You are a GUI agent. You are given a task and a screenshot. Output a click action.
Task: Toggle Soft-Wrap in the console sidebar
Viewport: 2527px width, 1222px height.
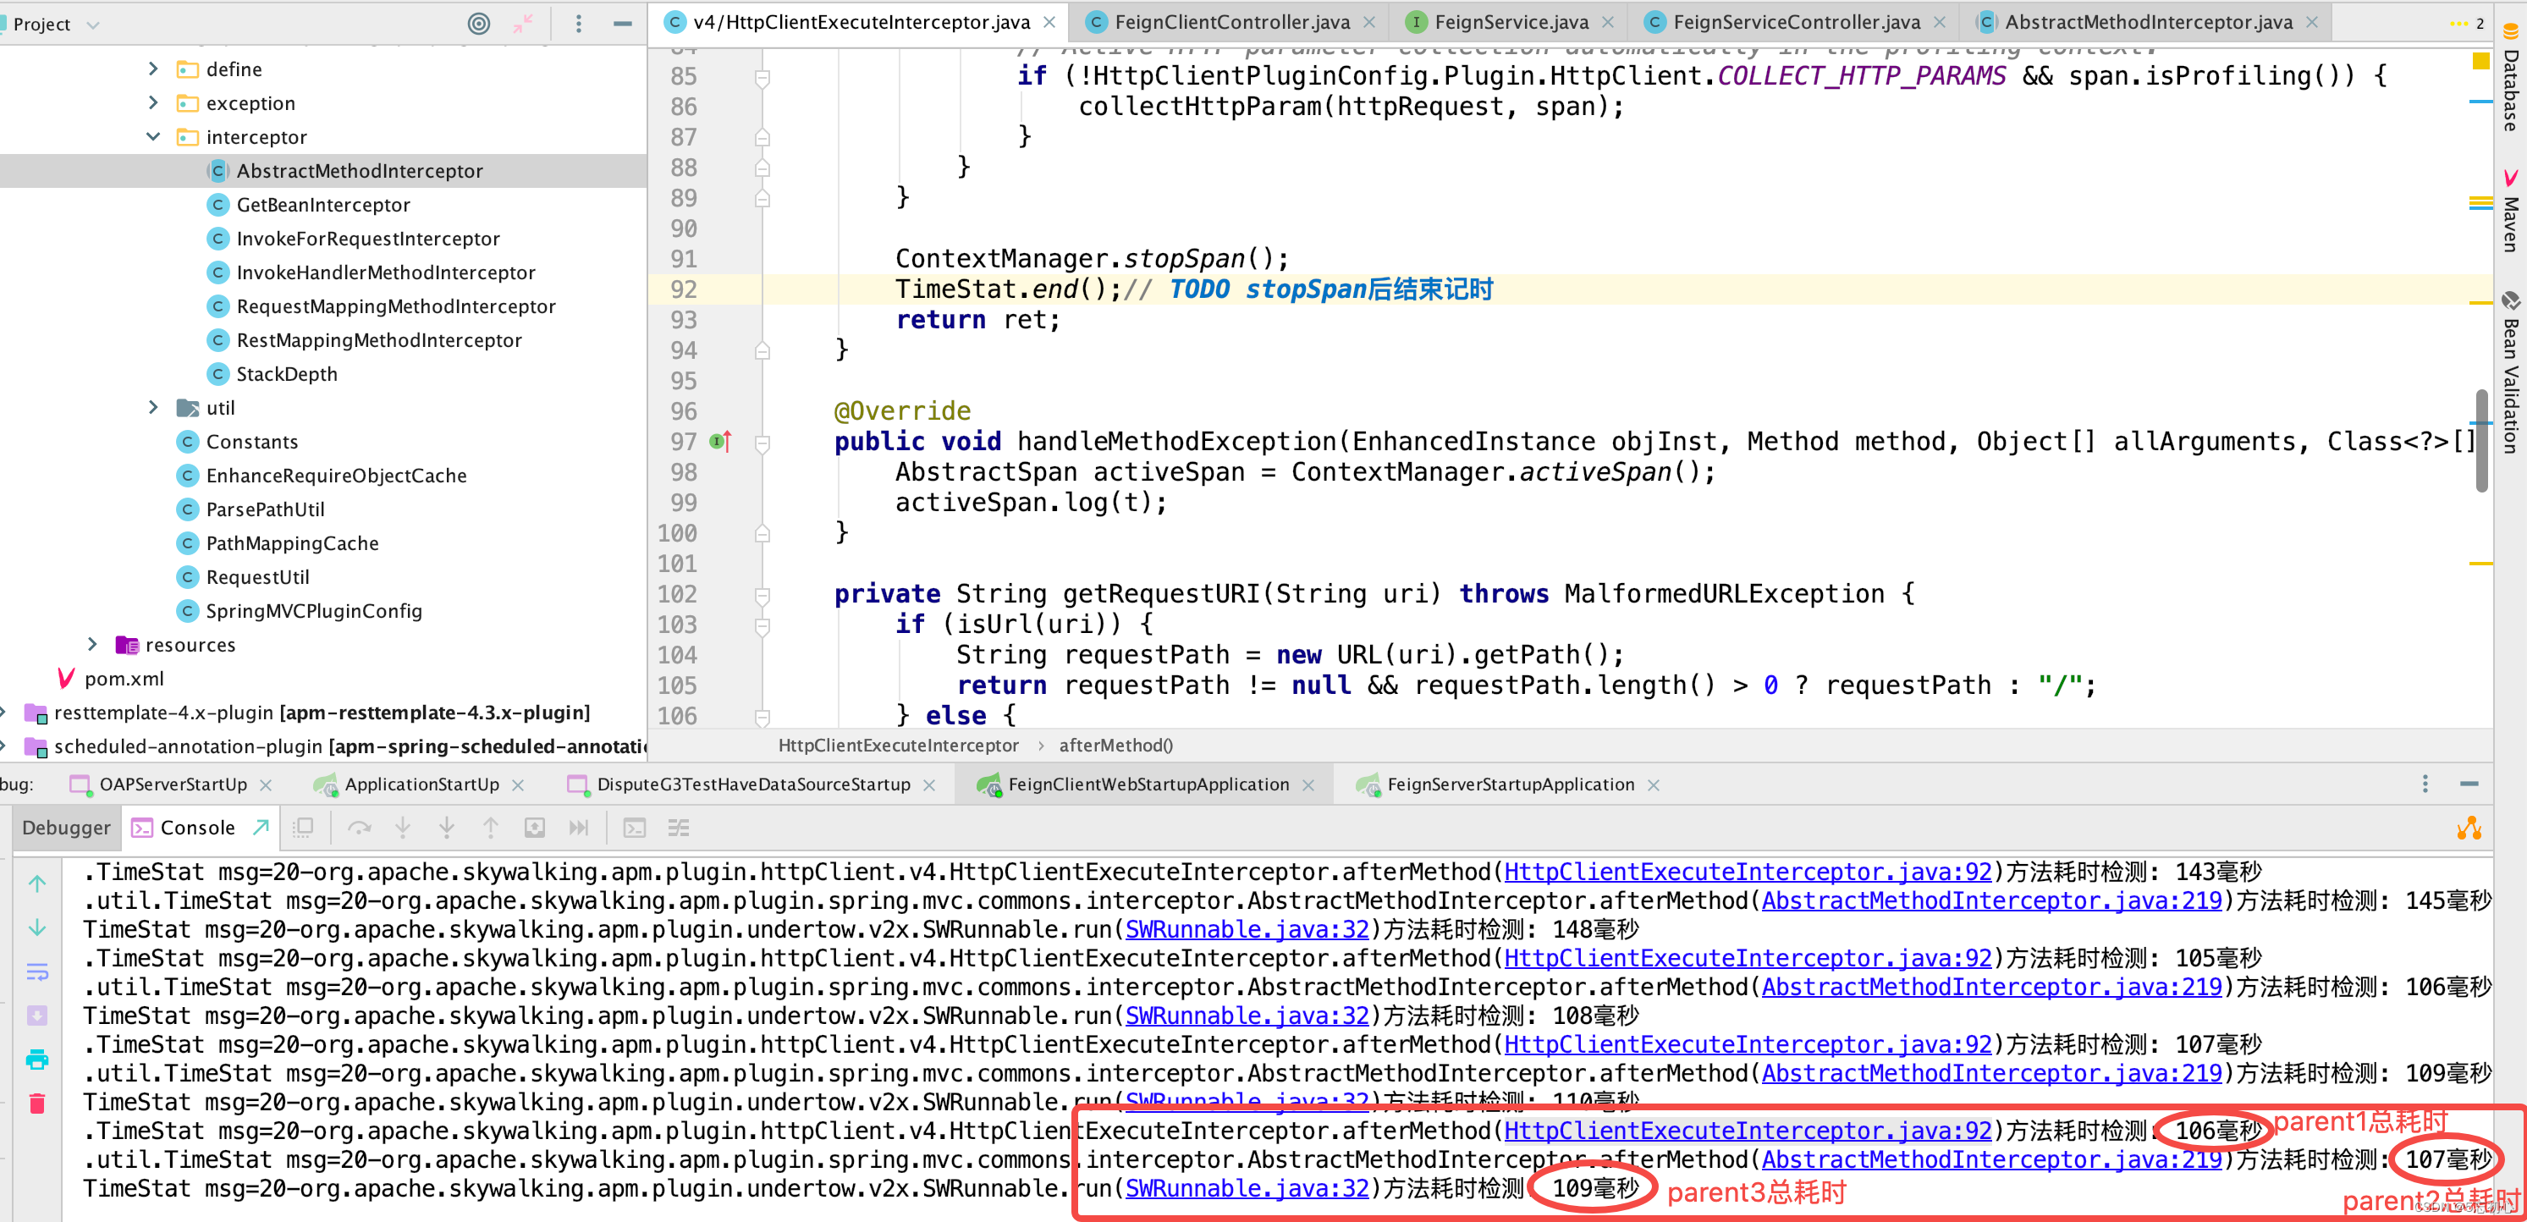tap(37, 971)
